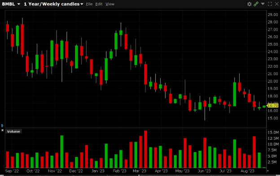Click the Sep '22 date label

click(12, 171)
